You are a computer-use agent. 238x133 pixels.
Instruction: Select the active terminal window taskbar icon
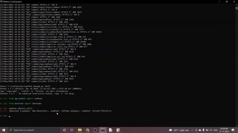tap(103, 130)
